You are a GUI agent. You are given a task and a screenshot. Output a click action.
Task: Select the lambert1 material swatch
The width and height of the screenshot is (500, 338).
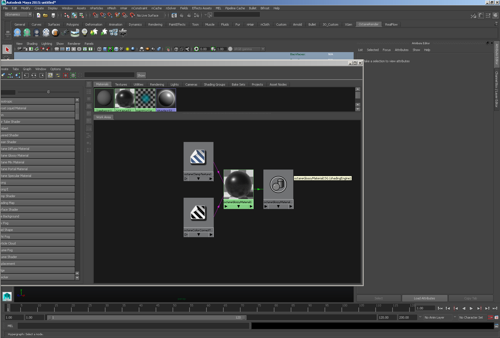pos(104,100)
